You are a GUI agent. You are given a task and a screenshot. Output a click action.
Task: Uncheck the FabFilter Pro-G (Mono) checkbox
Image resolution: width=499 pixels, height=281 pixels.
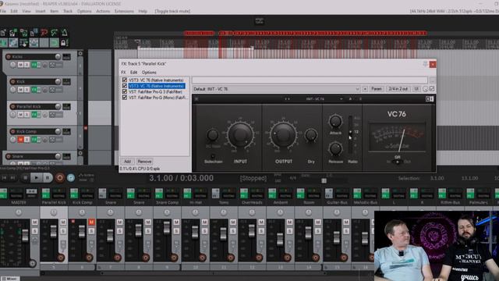click(125, 97)
